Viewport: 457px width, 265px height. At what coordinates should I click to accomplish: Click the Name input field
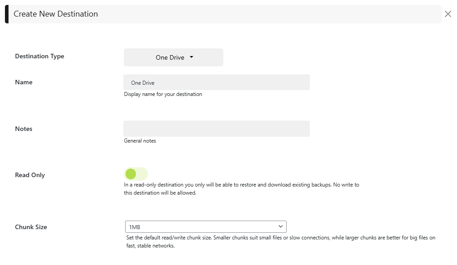216,83
